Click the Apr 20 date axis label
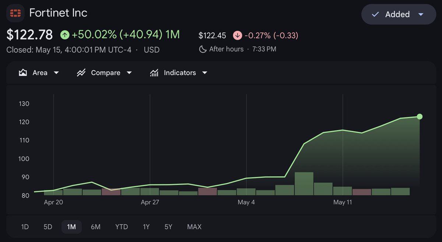This screenshot has height=242, width=442. pos(53,202)
